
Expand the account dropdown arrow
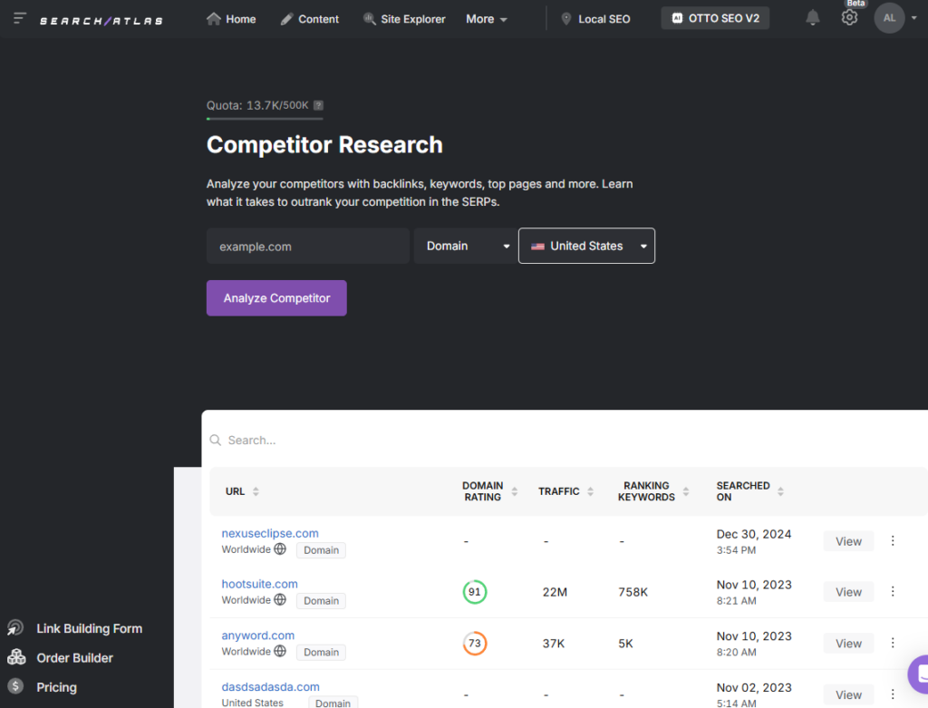pyautogui.click(x=914, y=18)
